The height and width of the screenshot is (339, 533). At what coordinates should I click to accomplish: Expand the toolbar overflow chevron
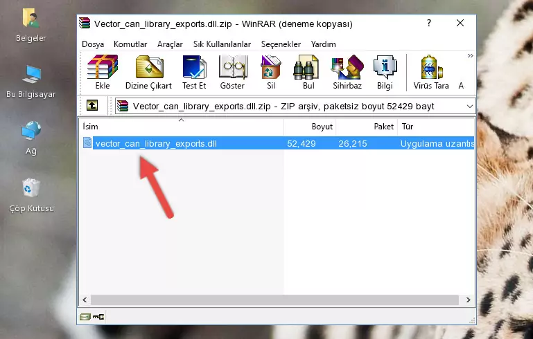(470, 55)
